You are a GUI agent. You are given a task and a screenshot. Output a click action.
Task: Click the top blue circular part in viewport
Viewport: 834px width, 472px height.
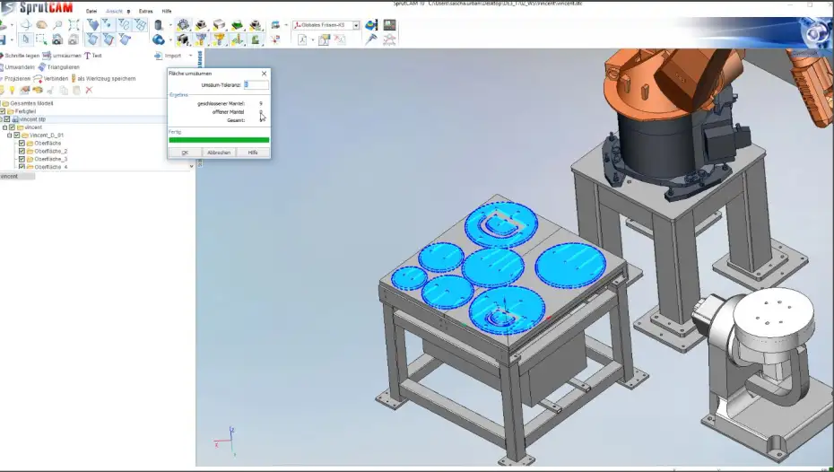point(501,224)
